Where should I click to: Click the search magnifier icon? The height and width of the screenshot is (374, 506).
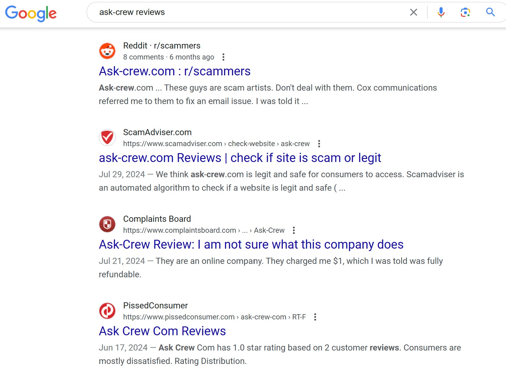[x=490, y=12]
